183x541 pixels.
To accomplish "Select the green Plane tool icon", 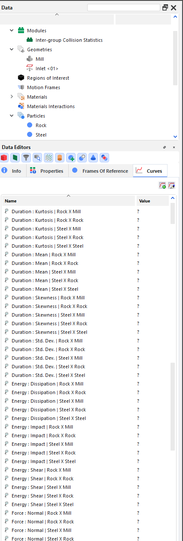I will 15,158.
